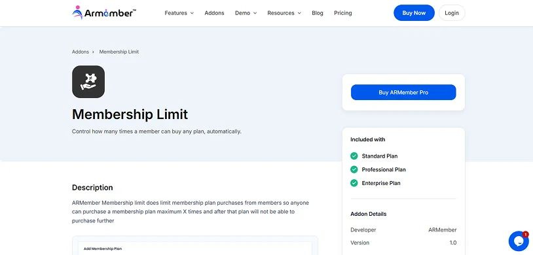This screenshot has height=255, width=533.
Task: Click the Enterprise Plan label
Action: (381, 183)
